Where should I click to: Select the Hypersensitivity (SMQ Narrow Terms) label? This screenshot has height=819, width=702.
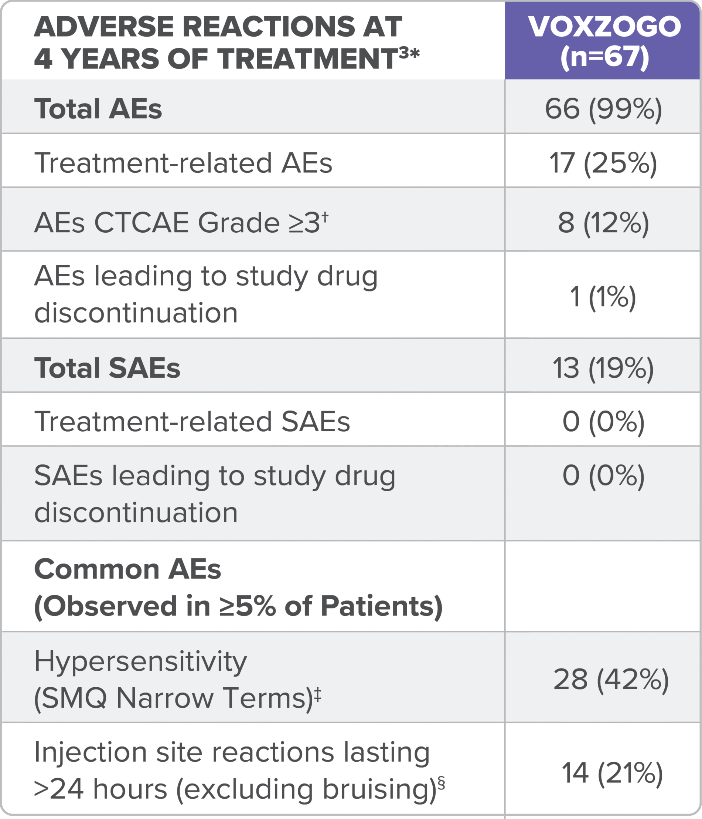click(178, 679)
